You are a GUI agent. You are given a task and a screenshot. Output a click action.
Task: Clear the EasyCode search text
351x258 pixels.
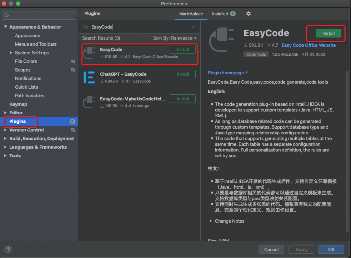click(x=193, y=27)
